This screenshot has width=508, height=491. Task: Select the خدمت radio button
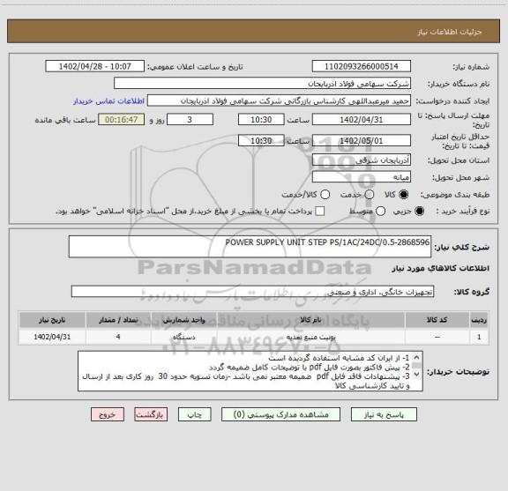coord(370,195)
